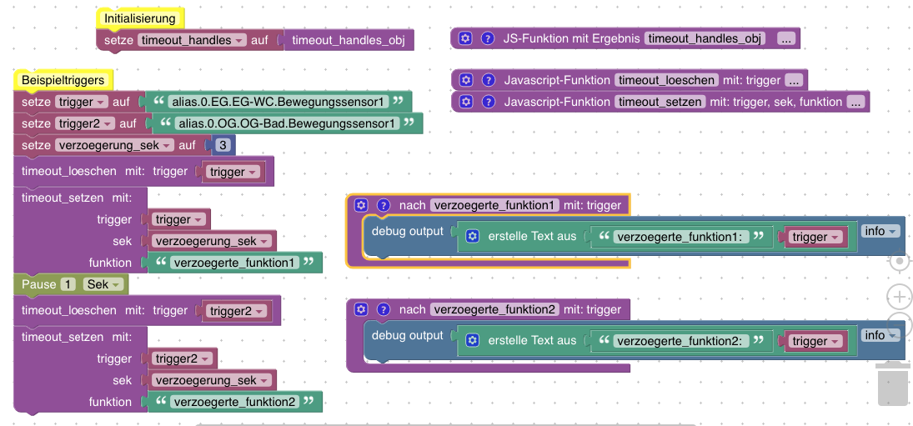Open trigger dropdown in verzoegerte_funktion1 debug output
Image resolution: width=913 pixels, height=426 pixels.
click(816, 237)
